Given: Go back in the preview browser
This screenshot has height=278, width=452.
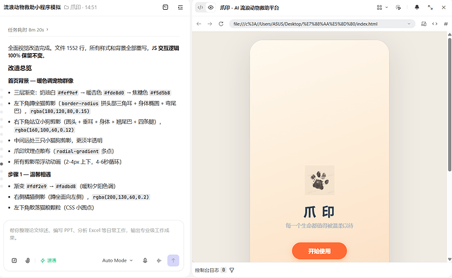Looking at the screenshot, I should click(x=199, y=24).
